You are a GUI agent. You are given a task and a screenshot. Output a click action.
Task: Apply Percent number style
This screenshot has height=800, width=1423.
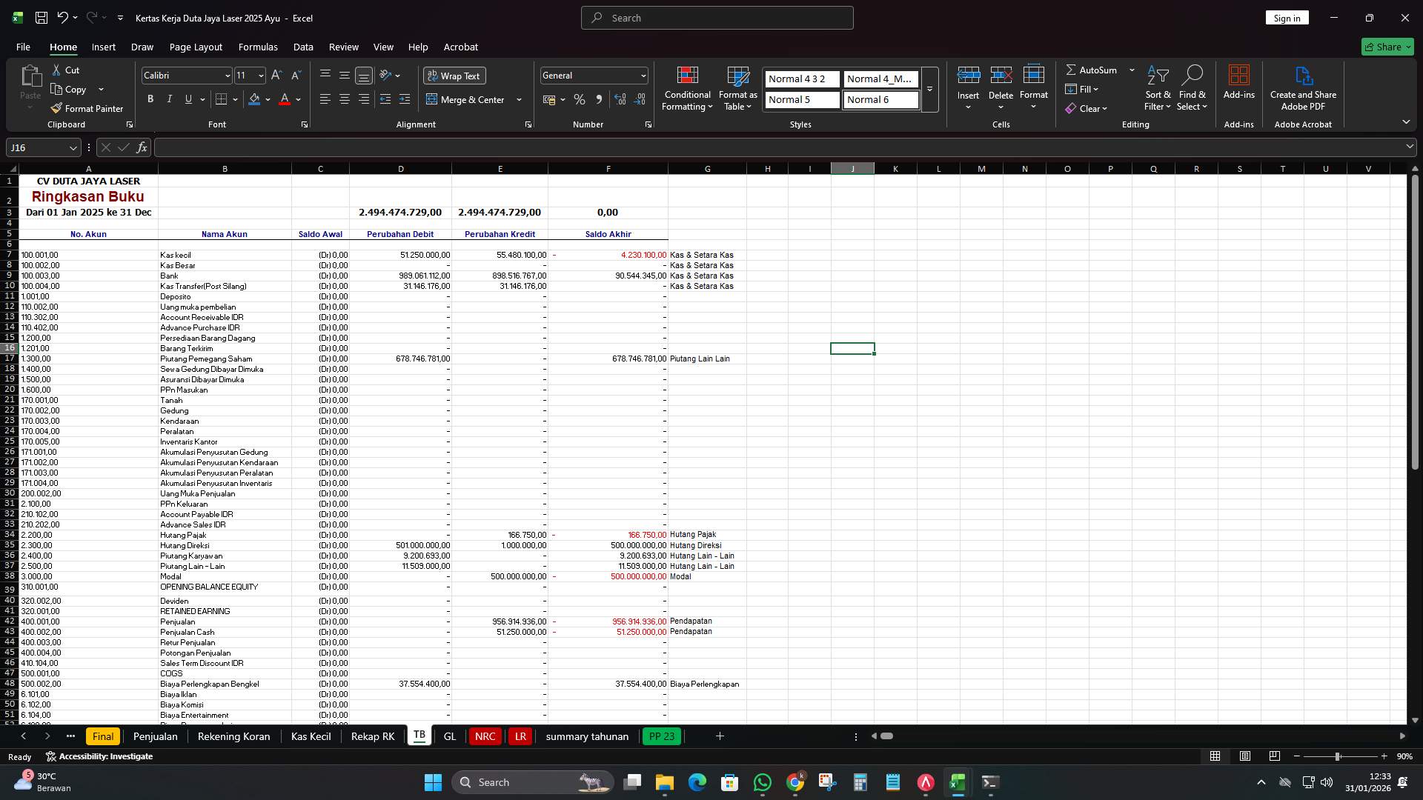click(x=580, y=99)
